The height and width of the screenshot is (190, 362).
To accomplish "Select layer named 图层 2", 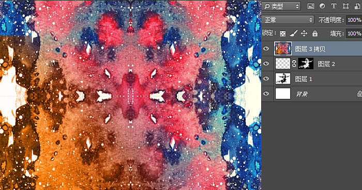I will pyautogui.click(x=326, y=64).
